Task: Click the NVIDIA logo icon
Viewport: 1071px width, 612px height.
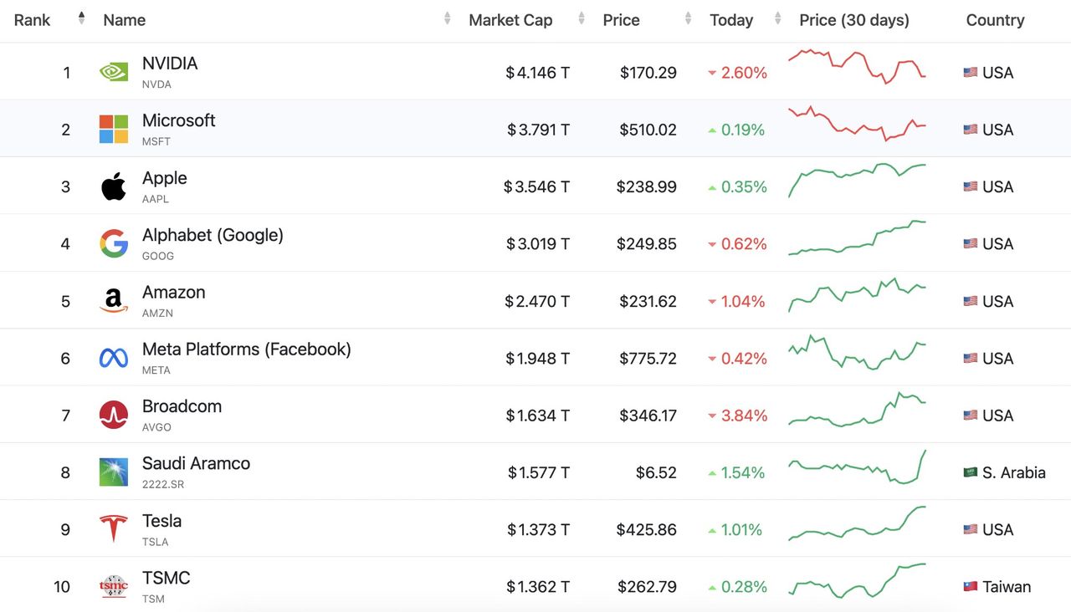Action: point(114,72)
